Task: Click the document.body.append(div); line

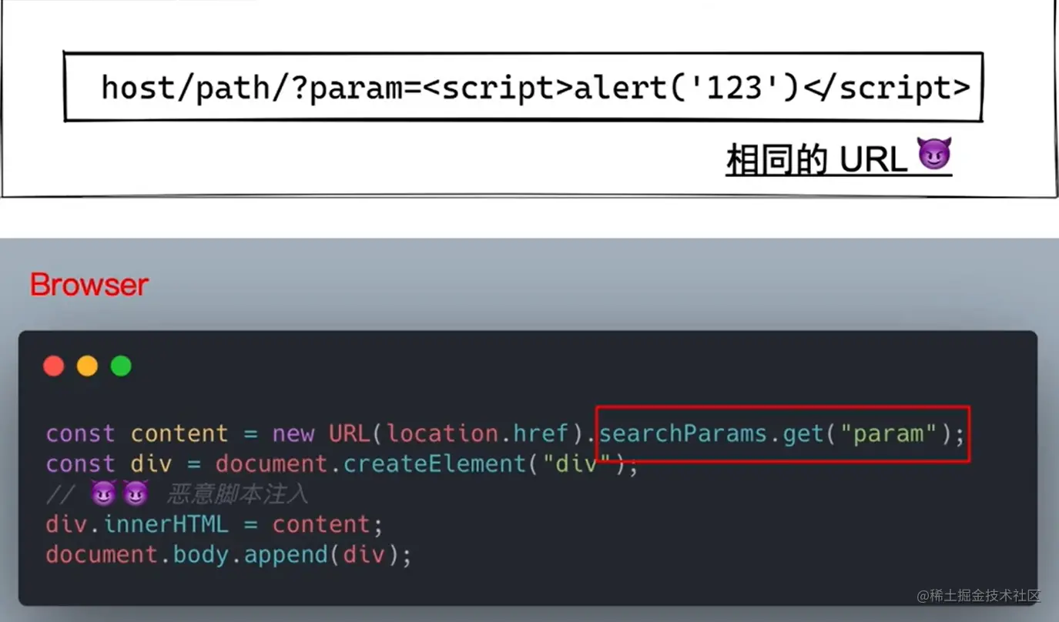Action: [x=229, y=555]
